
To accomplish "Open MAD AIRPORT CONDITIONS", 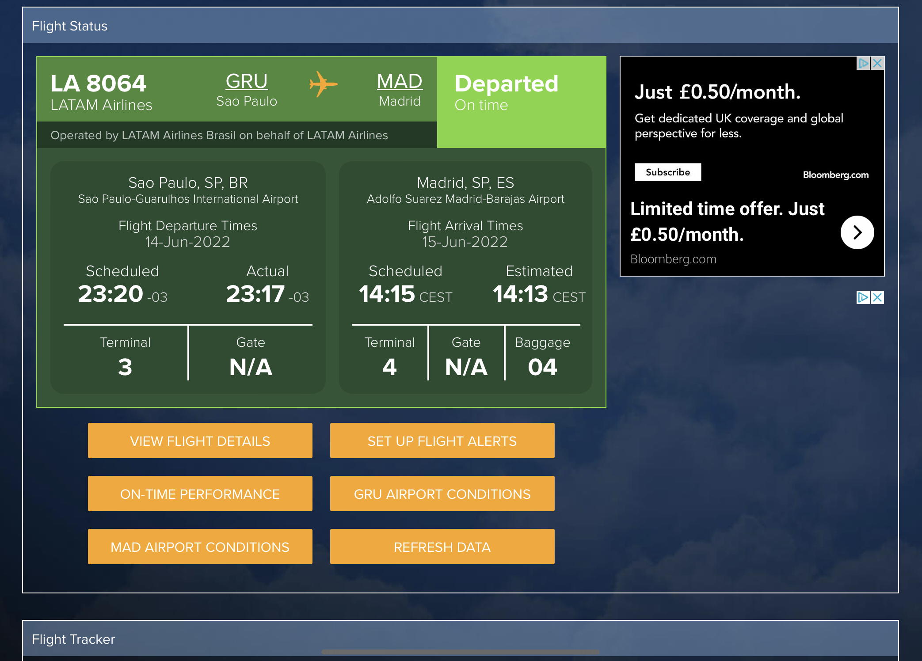I will [x=200, y=547].
